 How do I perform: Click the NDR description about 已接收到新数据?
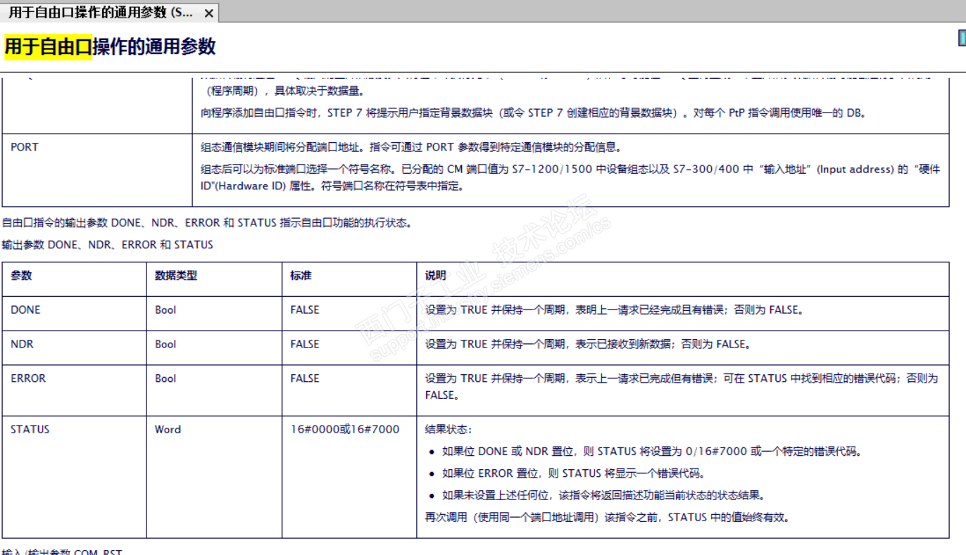[x=588, y=344]
